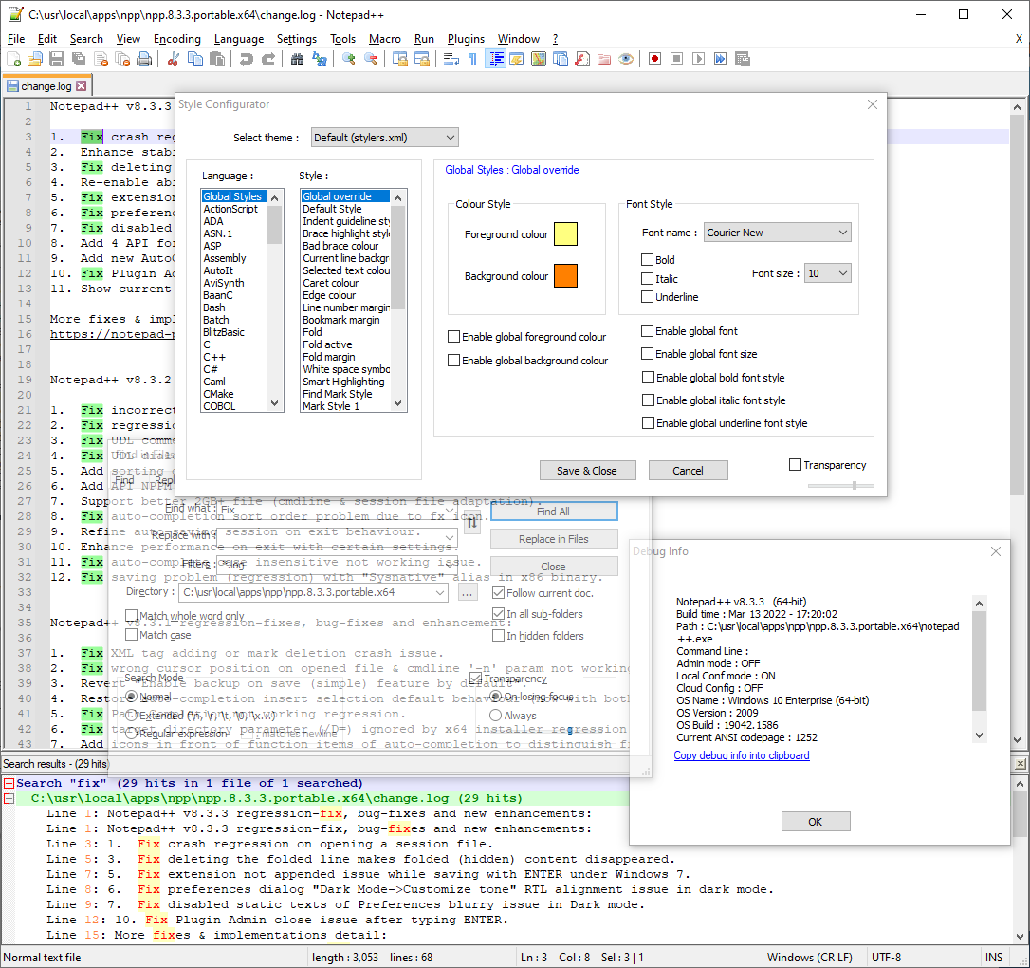Show all characters with the pilcrow icon
Screen dimensions: 1030x968
coord(473,59)
